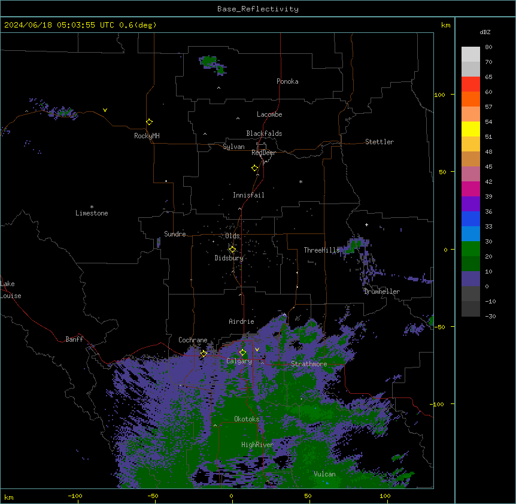Pick the blue 36 dBZ legend swatch
This screenshot has height=504, width=516.
[471, 218]
